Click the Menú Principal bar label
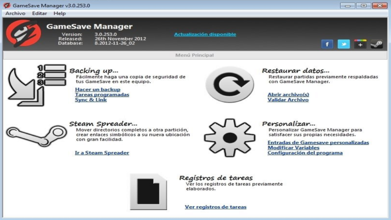391x220 pixels. [194, 55]
